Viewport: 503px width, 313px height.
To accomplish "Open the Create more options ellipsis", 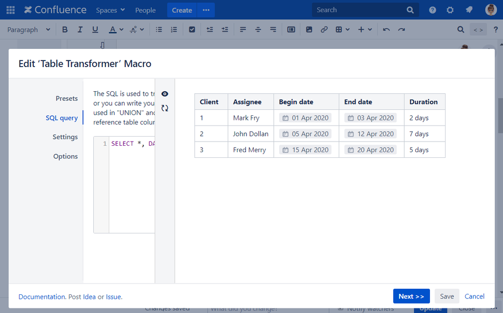I will coord(206,10).
